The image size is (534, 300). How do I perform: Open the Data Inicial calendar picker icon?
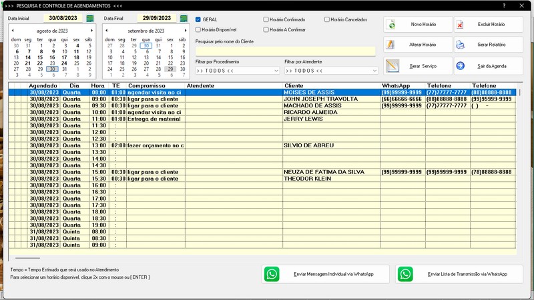click(90, 18)
